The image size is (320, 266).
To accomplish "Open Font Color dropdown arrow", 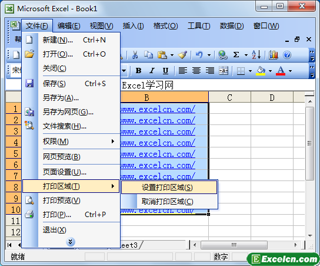I will tap(290, 71).
